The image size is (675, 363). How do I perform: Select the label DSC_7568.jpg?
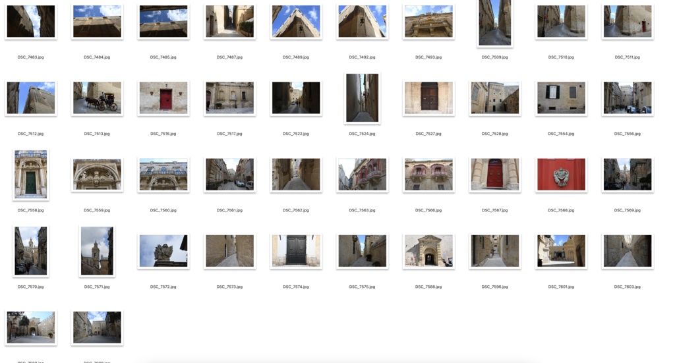[x=561, y=210]
